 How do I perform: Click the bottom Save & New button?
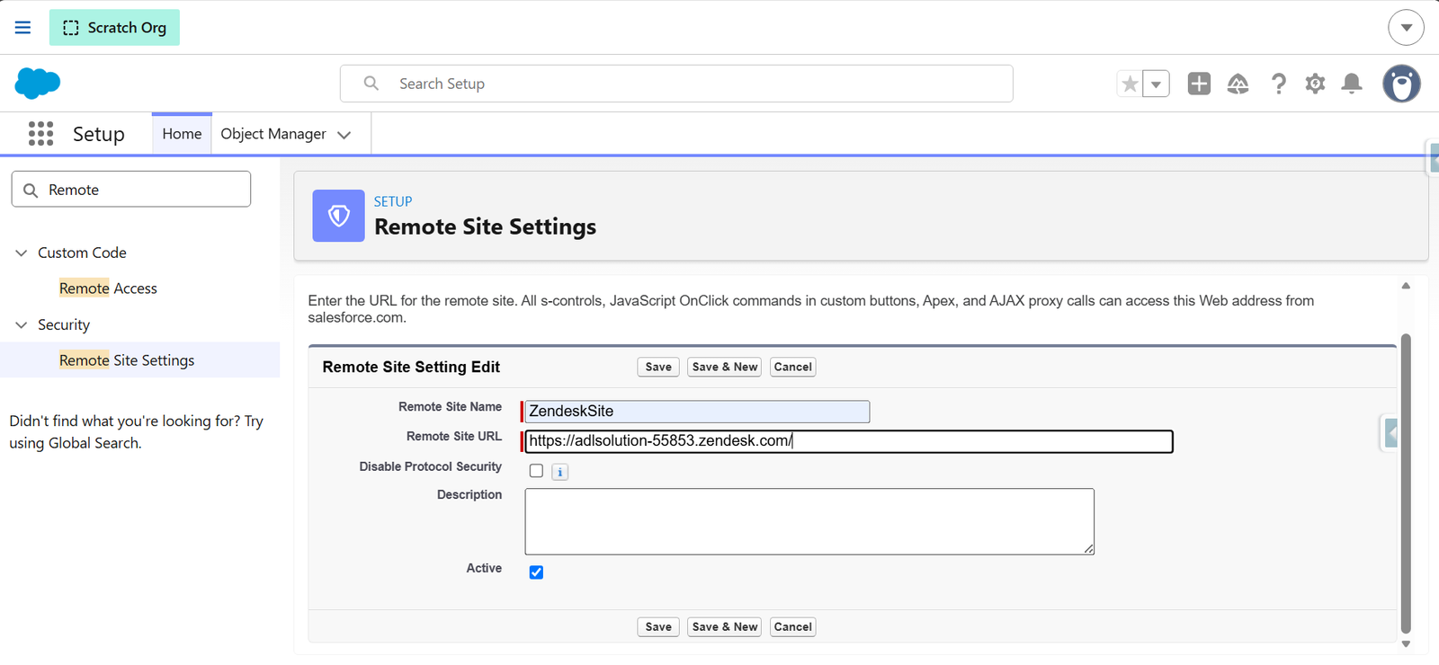[725, 627]
